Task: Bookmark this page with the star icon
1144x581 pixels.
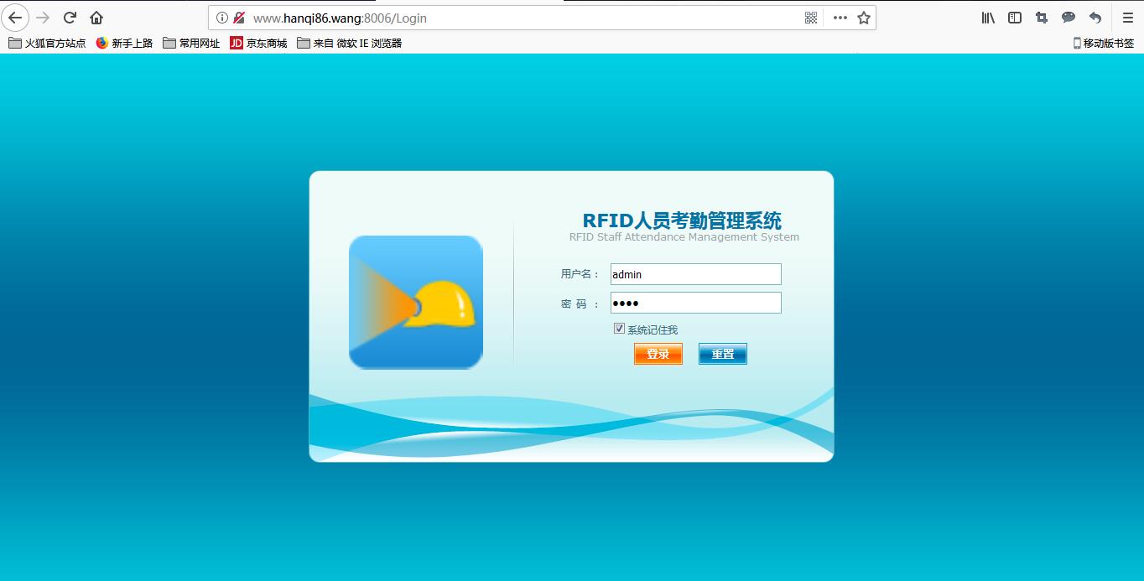Action: pos(864,18)
